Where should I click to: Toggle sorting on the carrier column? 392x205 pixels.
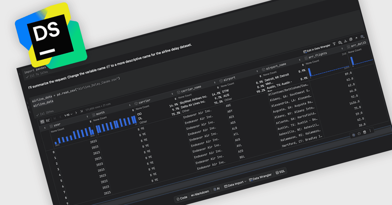[172, 94]
